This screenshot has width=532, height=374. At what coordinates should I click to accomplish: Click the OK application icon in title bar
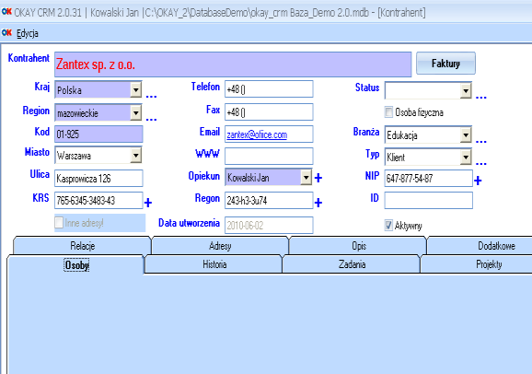point(6,12)
